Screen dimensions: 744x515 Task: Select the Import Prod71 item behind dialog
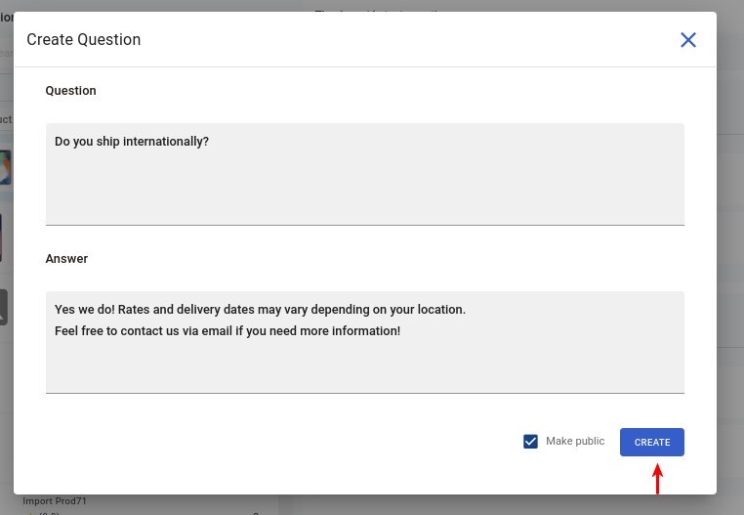(x=55, y=500)
